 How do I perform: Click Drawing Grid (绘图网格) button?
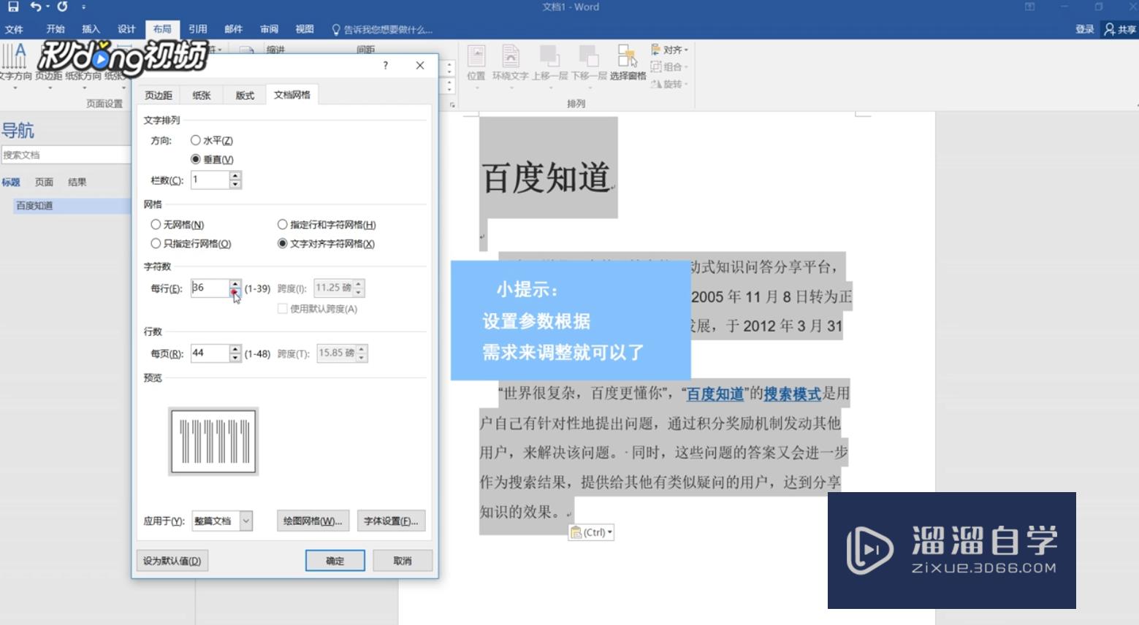(x=313, y=521)
